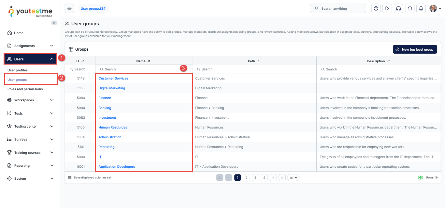Viewport: 445px width, 208px height.
Task: Open the chat bubble icon
Action: coord(409,8)
